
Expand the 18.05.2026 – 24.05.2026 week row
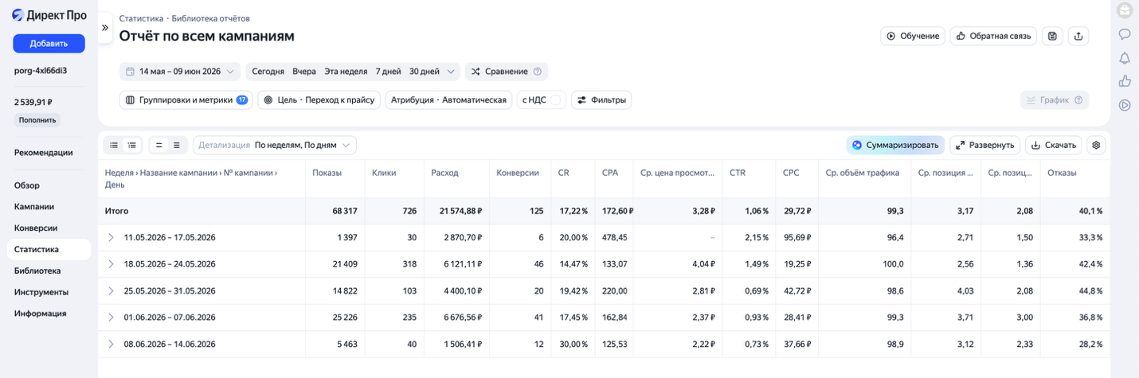[x=111, y=264]
